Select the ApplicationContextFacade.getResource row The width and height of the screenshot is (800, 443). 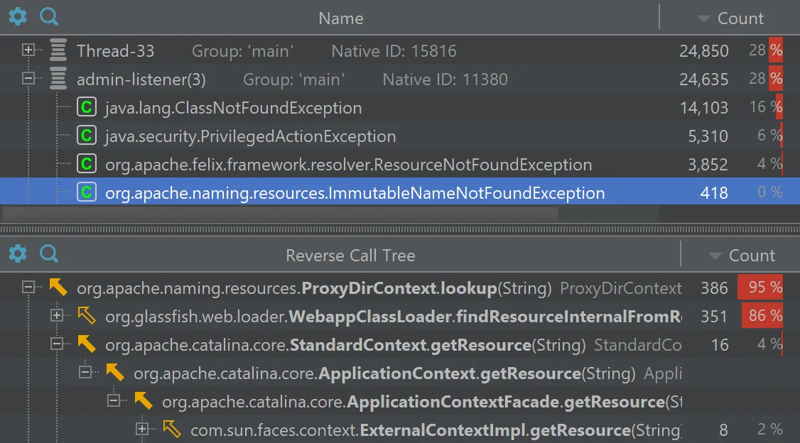point(400,402)
